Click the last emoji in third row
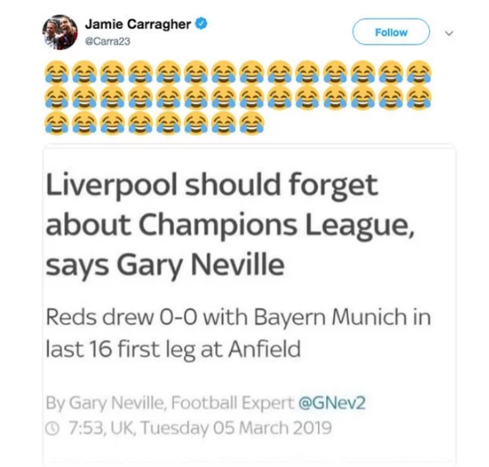The image size is (489, 467). (x=252, y=123)
